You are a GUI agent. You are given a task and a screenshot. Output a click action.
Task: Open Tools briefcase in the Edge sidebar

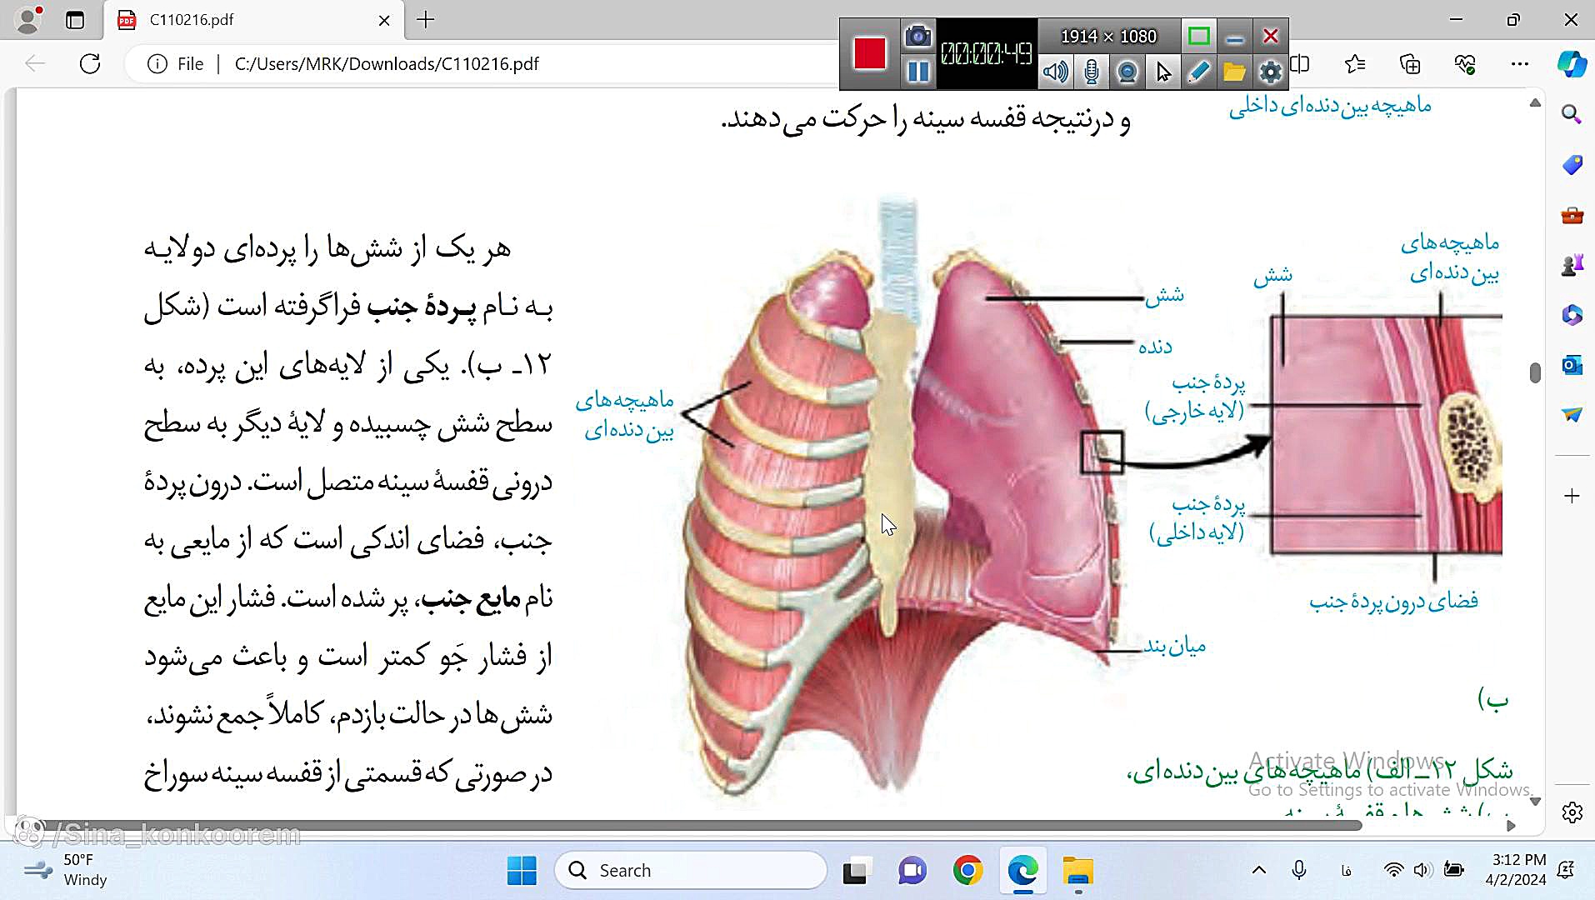pyautogui.click(x=1572, y=216)
